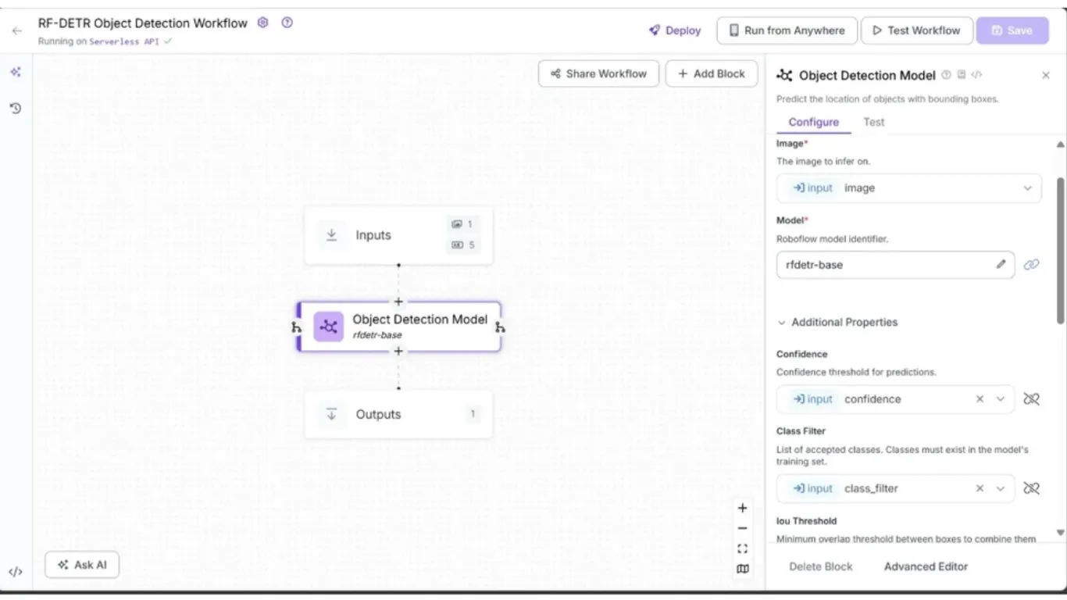Viewport: 1067px width, 600px height.
Task: Switch to the Test tab
Action: coord(874,122)
